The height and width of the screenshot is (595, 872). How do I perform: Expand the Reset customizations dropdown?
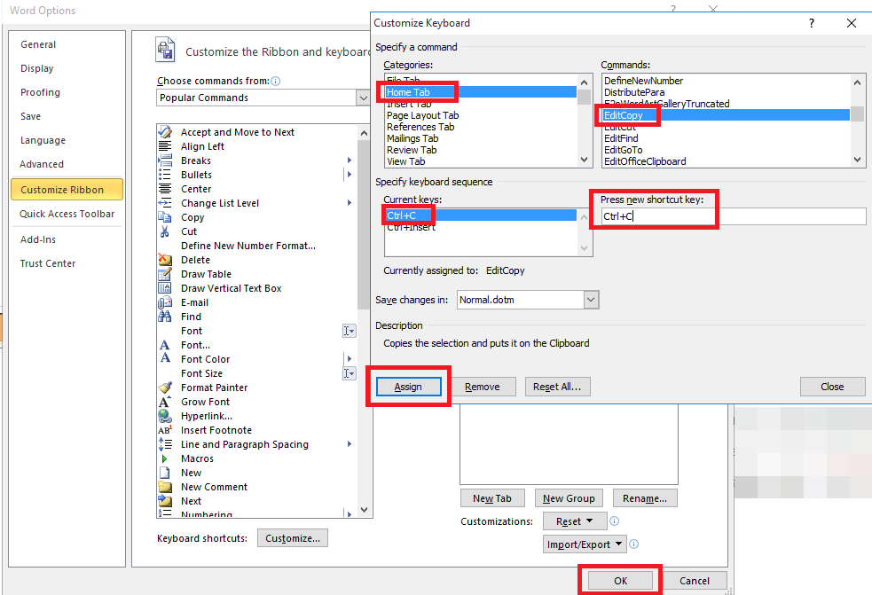pos(575,521)
